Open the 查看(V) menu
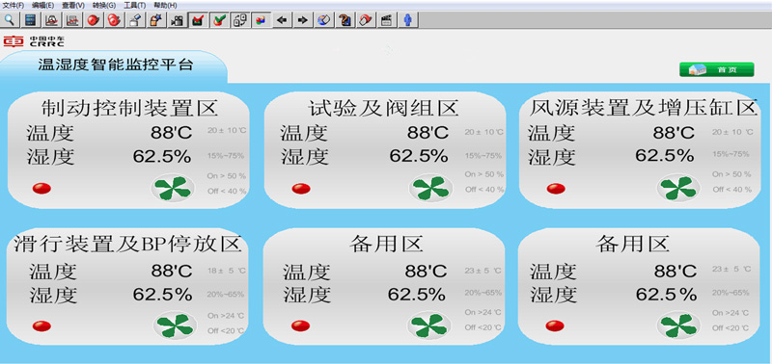This screenshot has width=772, height=364. pyautogui.click(x=73, y=6)
